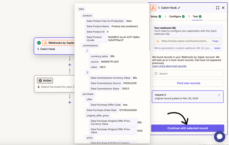Screen dimensions: 229x145
Task: Click Data Commissions Source label
Action: point(106,83)
